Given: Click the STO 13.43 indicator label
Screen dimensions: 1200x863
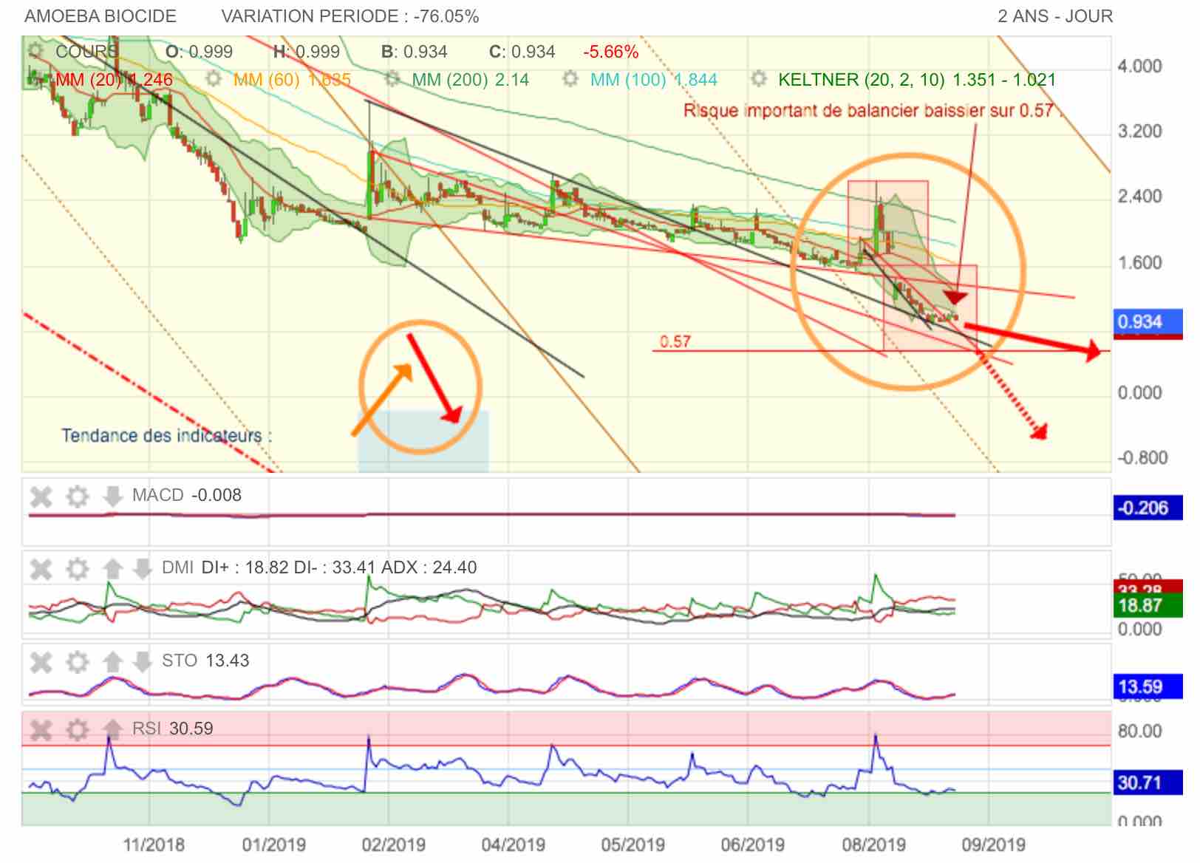Looking at the screenshot, I should coord(205,661).
